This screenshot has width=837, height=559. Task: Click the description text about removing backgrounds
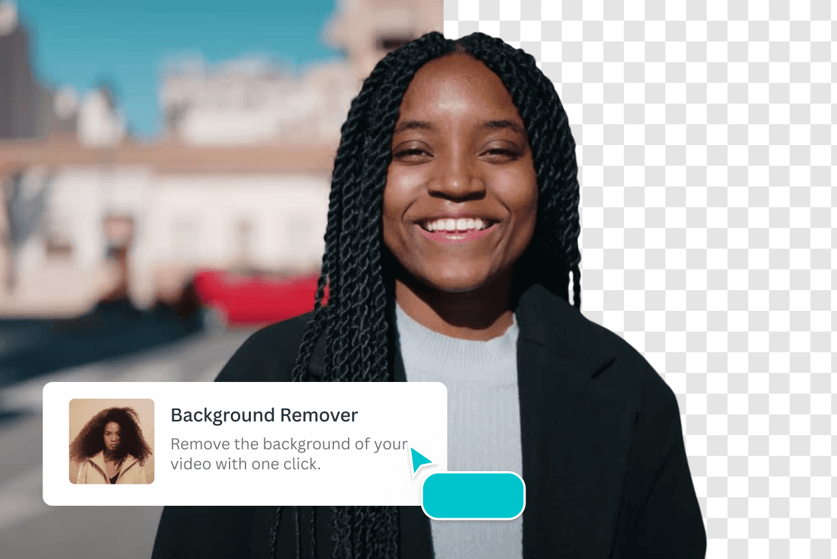click(289, 454)
